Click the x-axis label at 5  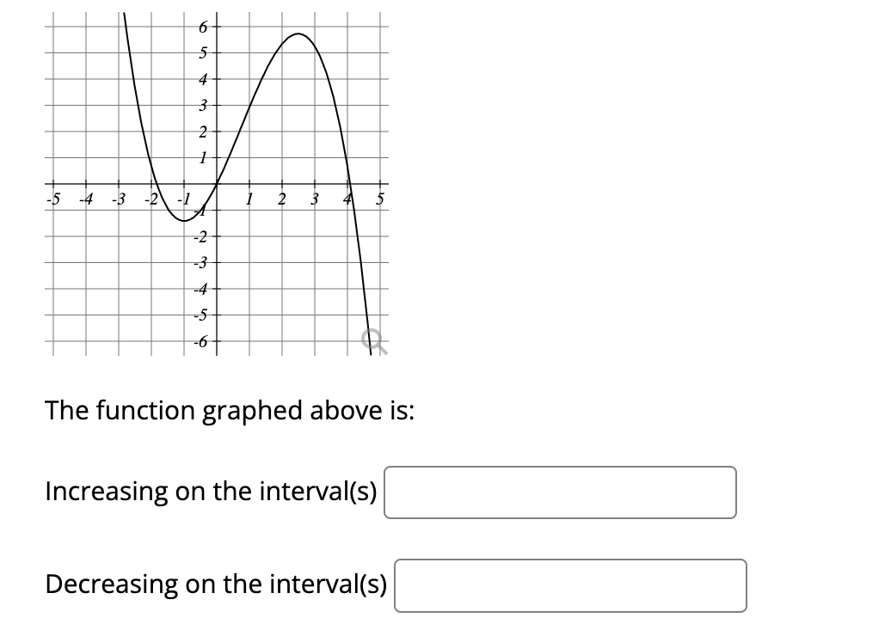point(378,199)
